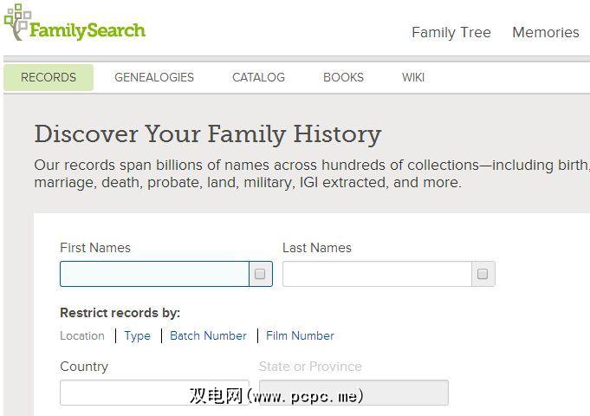Click the FamilySearch wordmark text

[x=88, y=31]
